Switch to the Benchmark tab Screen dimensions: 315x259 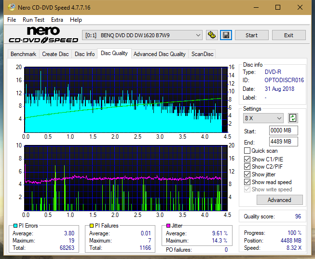click(x=23, y=54)
